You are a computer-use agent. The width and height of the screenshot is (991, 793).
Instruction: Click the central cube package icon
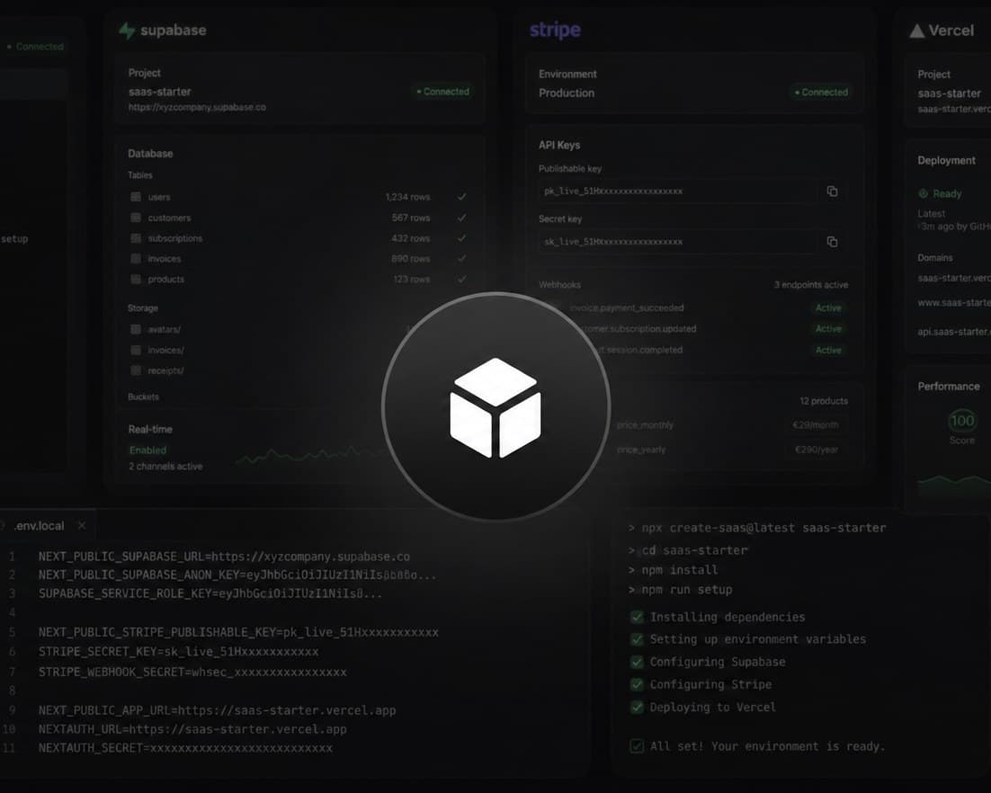tap(495, 407)
